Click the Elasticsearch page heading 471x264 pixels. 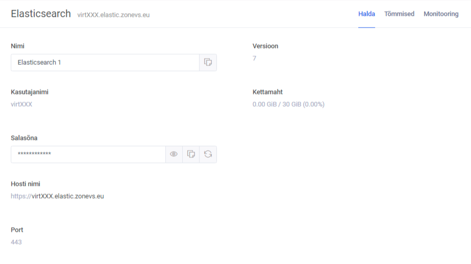(41, 14)
